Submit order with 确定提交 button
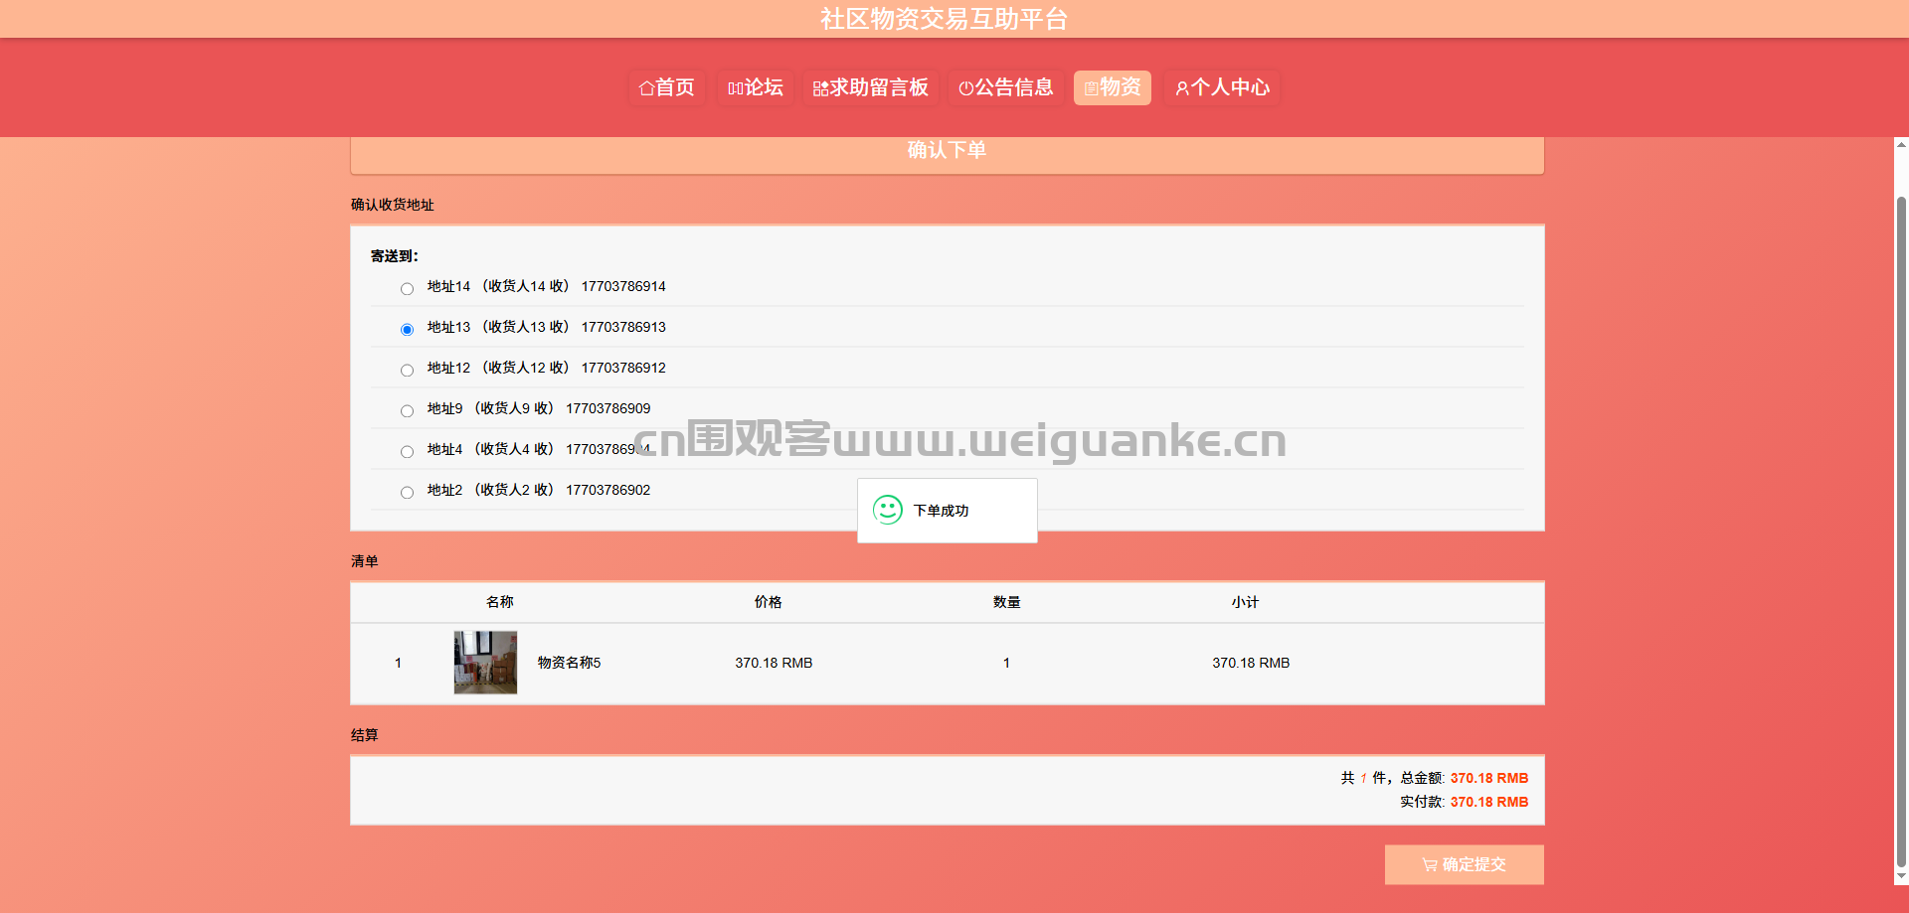 click(1465, 864)
